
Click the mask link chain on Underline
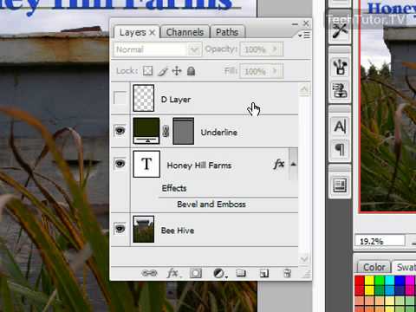pos(166,132)
